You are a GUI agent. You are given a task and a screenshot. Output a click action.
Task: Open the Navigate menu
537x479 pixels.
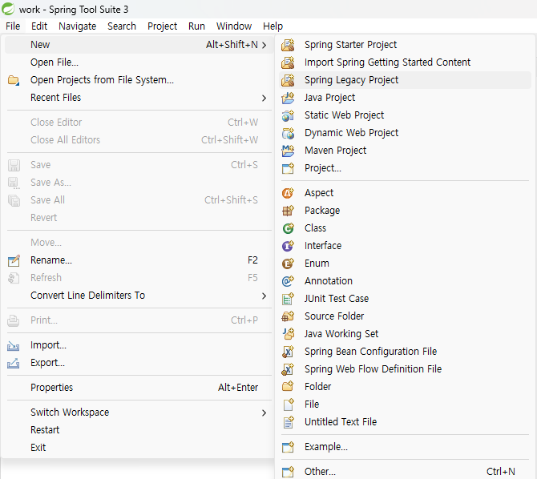click(x=78, y=26)
